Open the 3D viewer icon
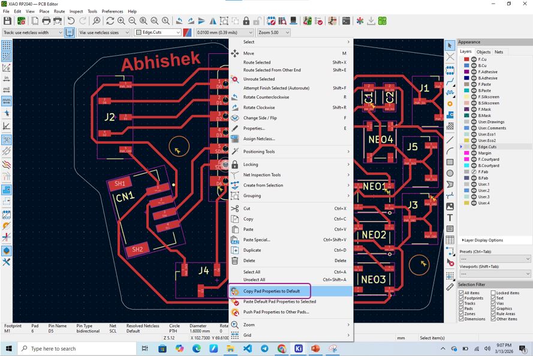Viewport: 533px width, 356px height. coord(293,21)
